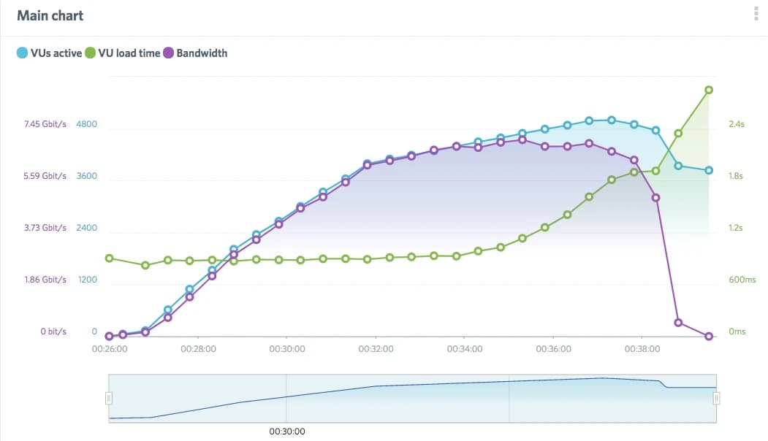
Task: Click the first green data point near 00:26:00
Action: pos(109,258)
